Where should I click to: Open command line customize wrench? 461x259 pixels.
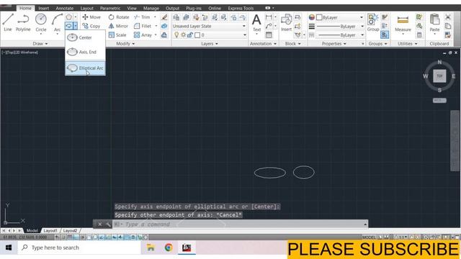[108, 224]
